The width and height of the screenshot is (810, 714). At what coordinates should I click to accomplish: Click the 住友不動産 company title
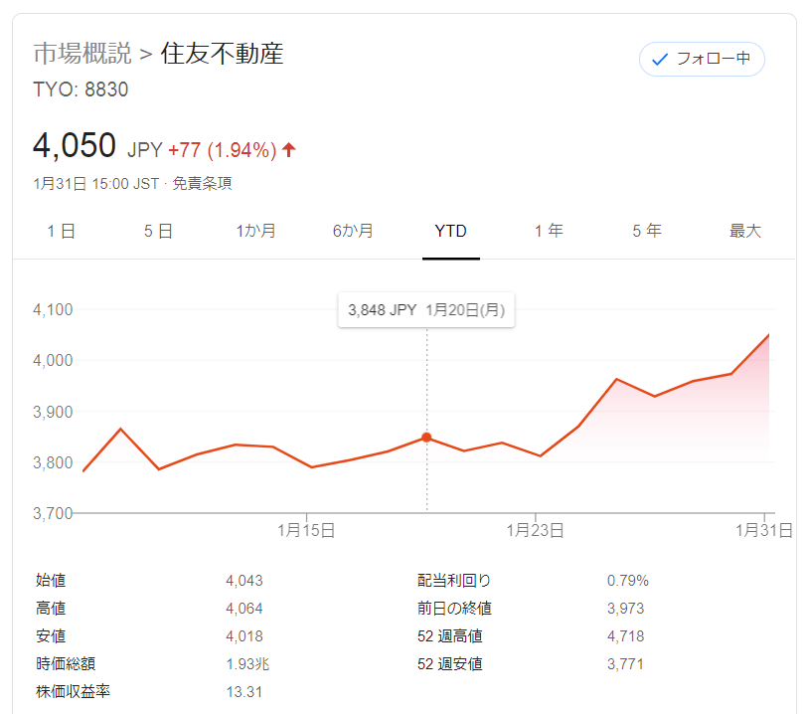[x=223, y=54]
